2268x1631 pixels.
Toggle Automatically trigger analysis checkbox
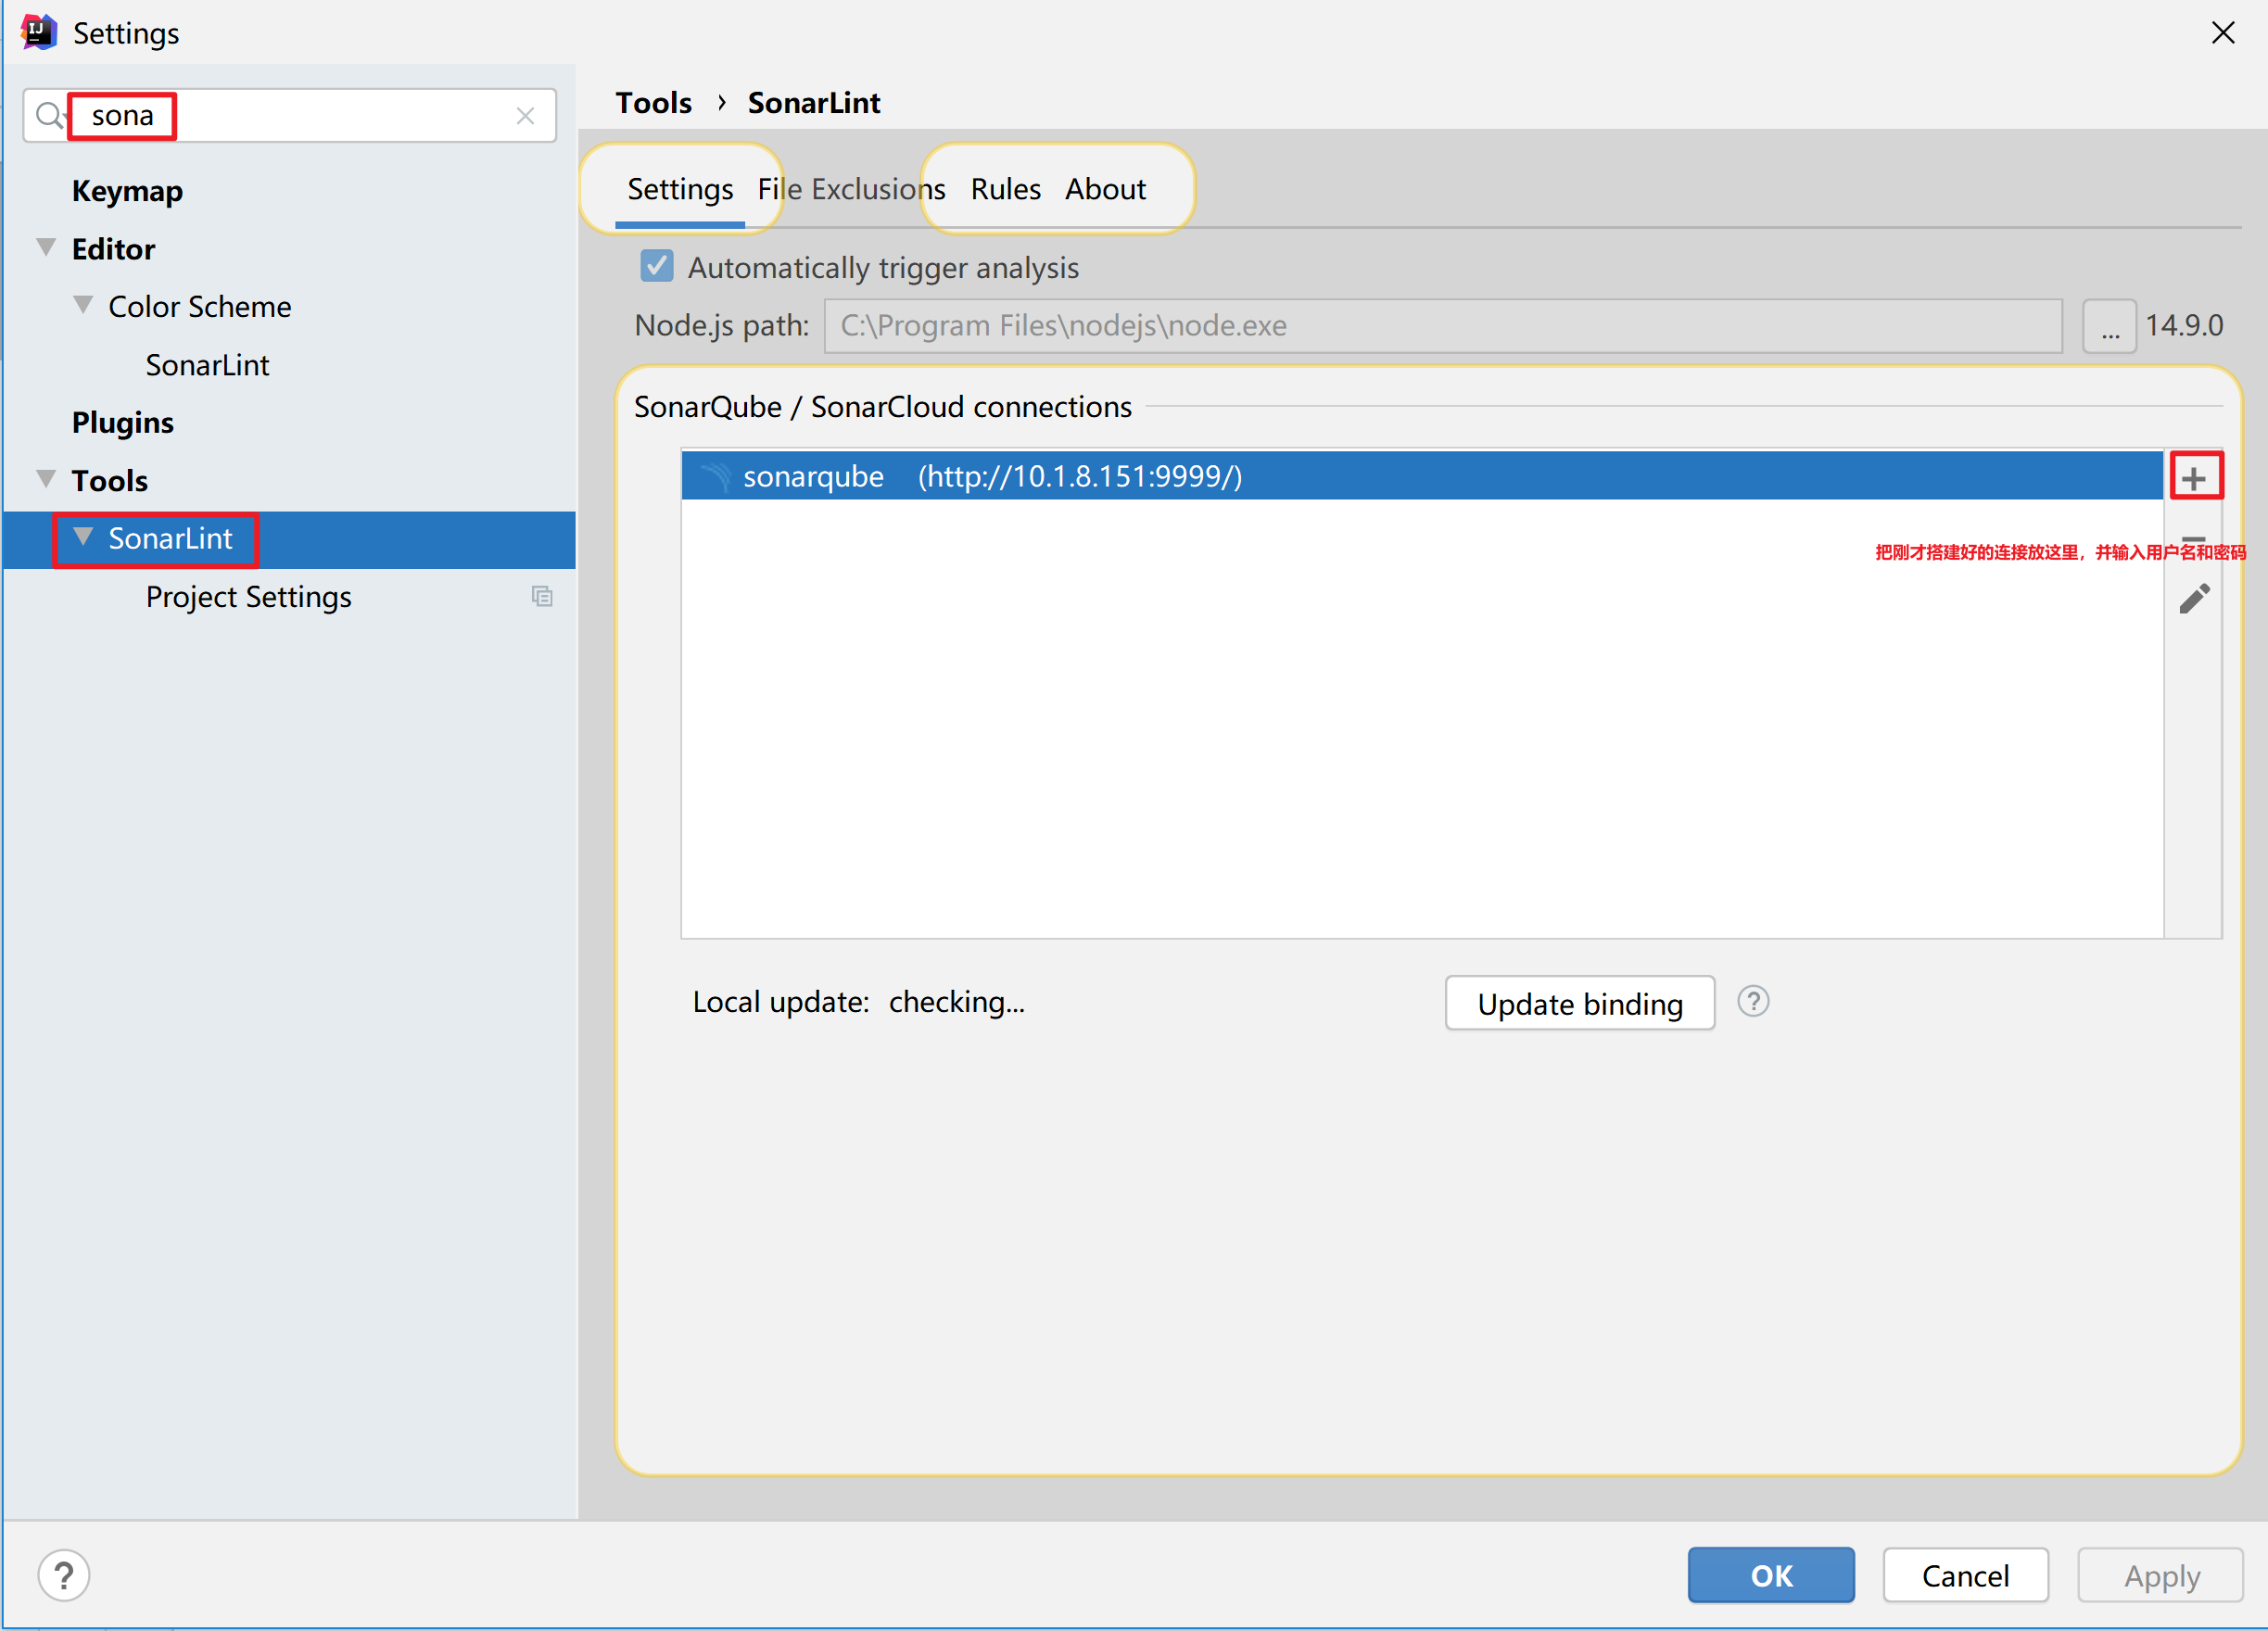(x=656, y=267)
